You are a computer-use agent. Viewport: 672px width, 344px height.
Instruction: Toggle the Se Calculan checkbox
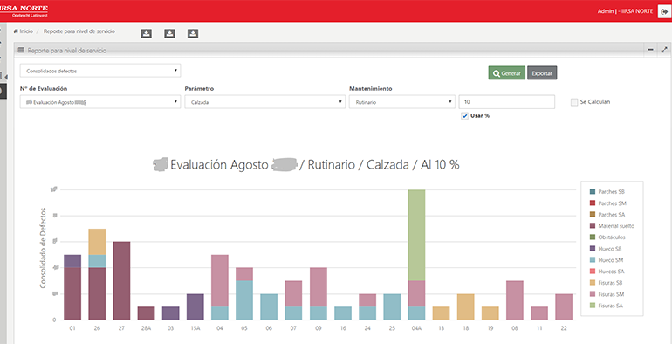click(x=574, y=102)
